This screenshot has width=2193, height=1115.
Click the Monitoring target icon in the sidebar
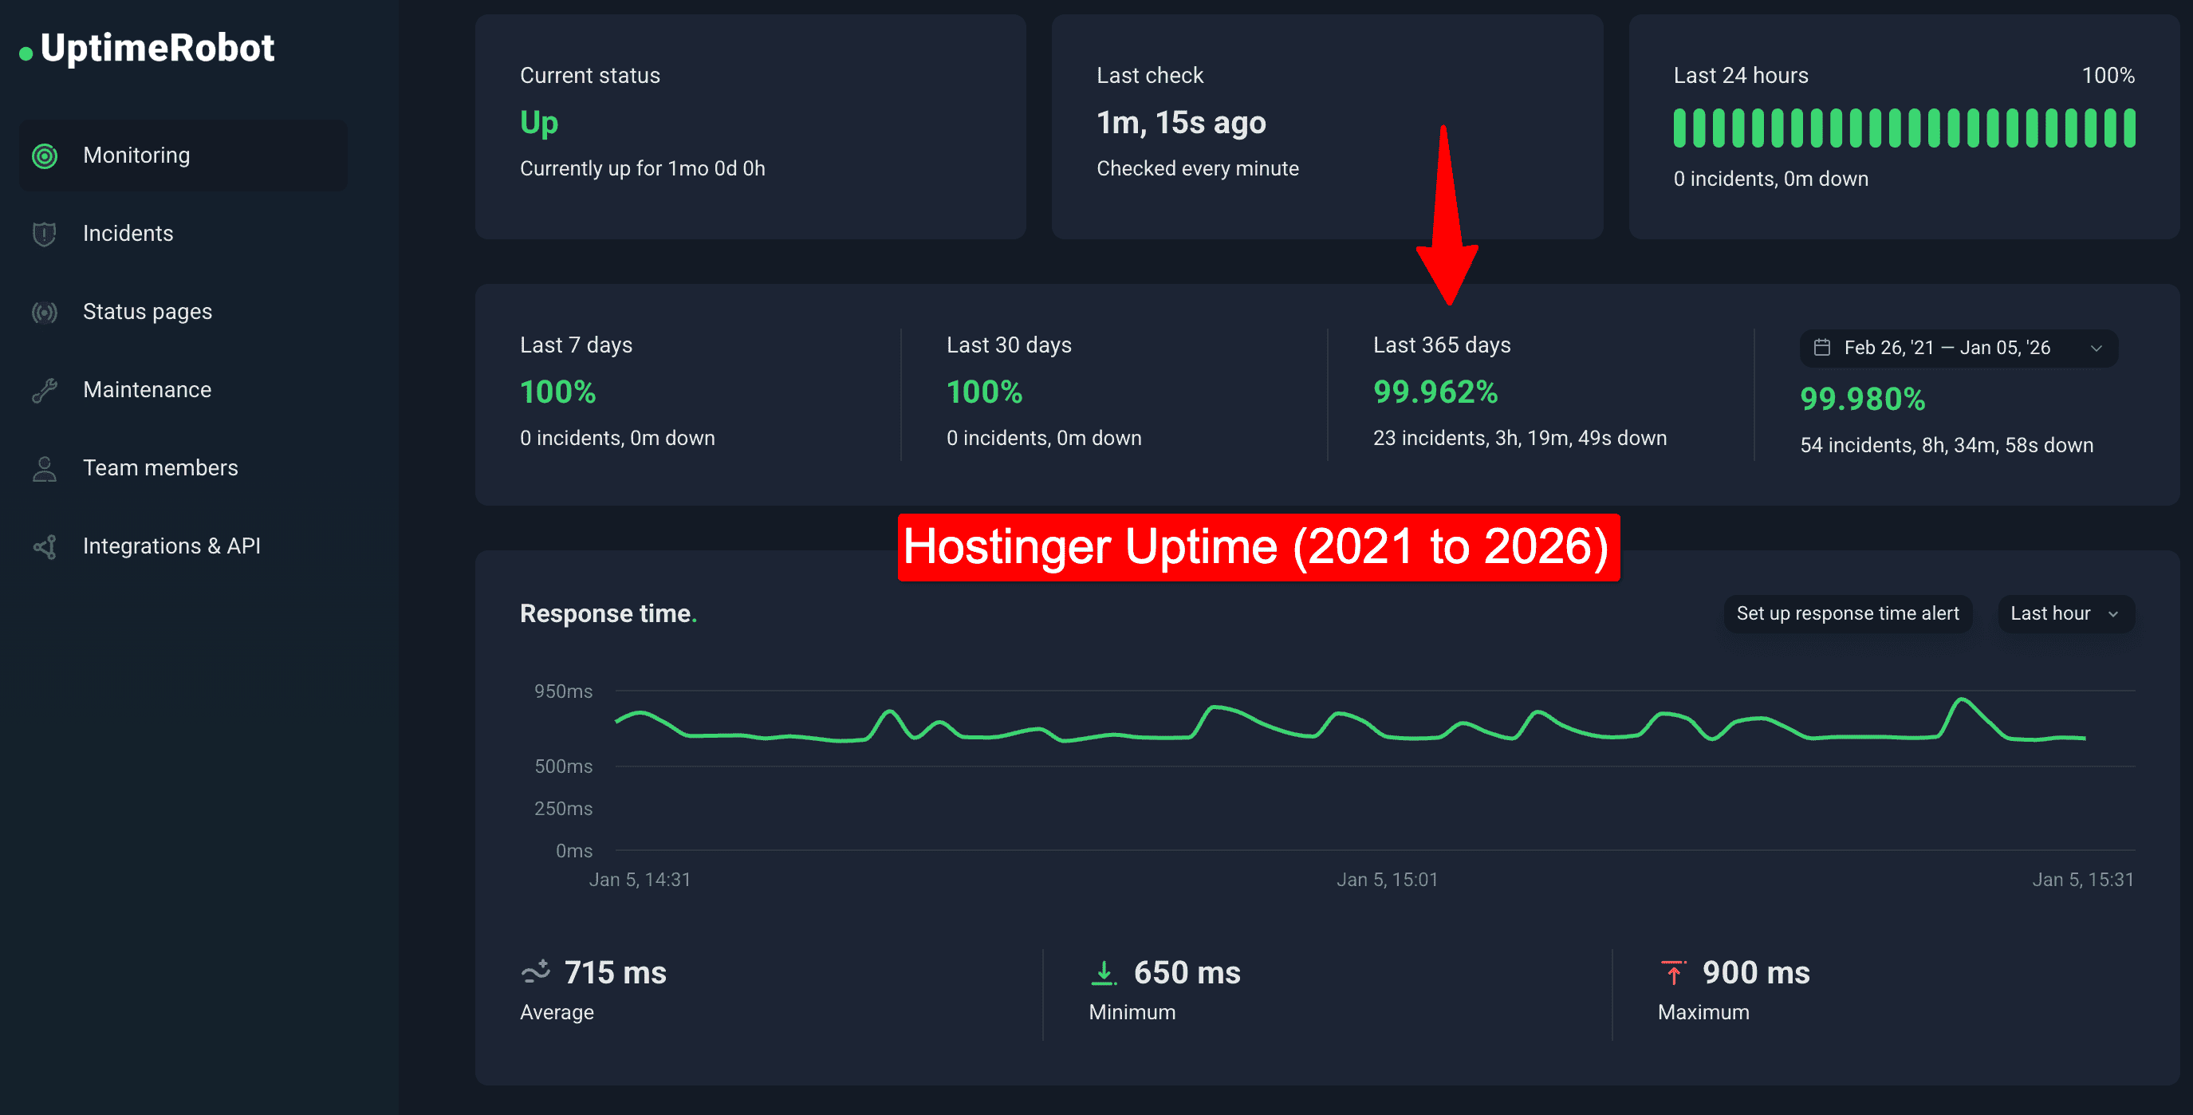point(45,156)
